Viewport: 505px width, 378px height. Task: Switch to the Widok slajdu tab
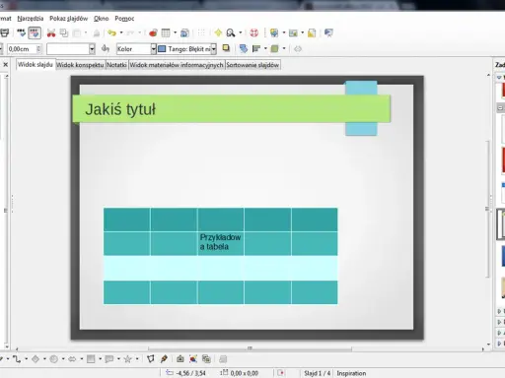pyautogui.click(x=36, y=64)
